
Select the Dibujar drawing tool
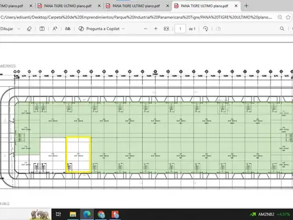coord(7,29)
